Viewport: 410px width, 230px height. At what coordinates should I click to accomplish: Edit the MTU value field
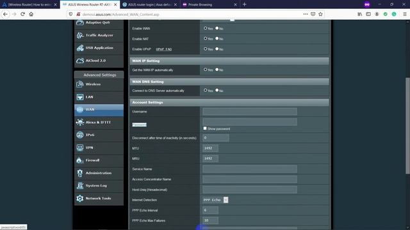pyautogui.click(x=210, y=148)
